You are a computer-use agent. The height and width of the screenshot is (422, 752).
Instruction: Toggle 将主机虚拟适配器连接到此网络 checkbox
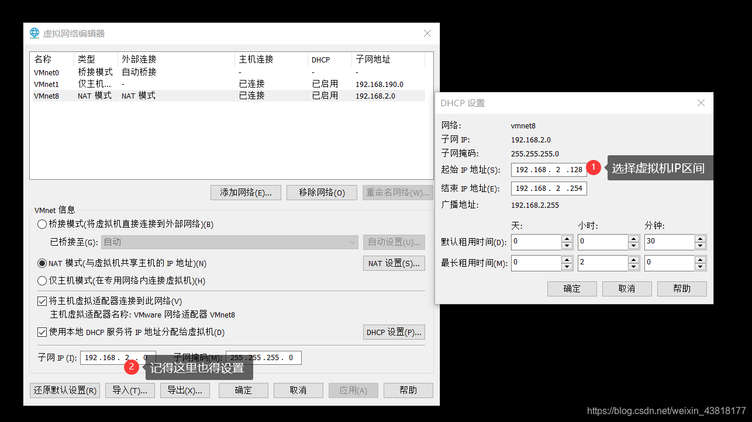(x=42, y=301)
